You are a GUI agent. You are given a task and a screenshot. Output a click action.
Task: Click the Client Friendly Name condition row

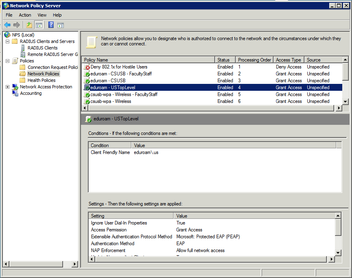[215, 152]
